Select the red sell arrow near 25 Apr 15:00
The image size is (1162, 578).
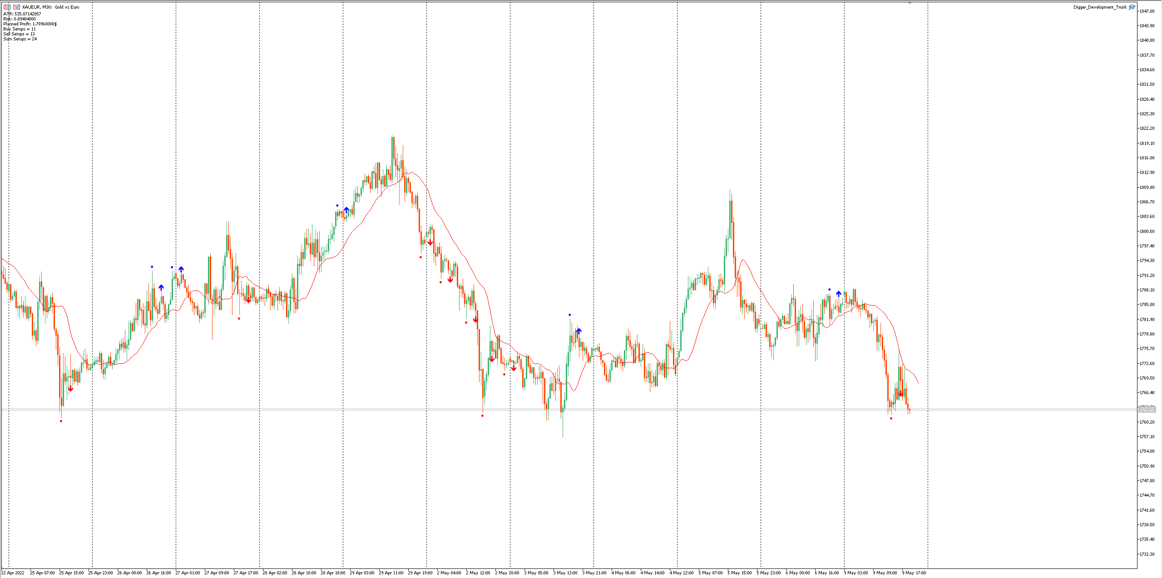coord(70,389)
